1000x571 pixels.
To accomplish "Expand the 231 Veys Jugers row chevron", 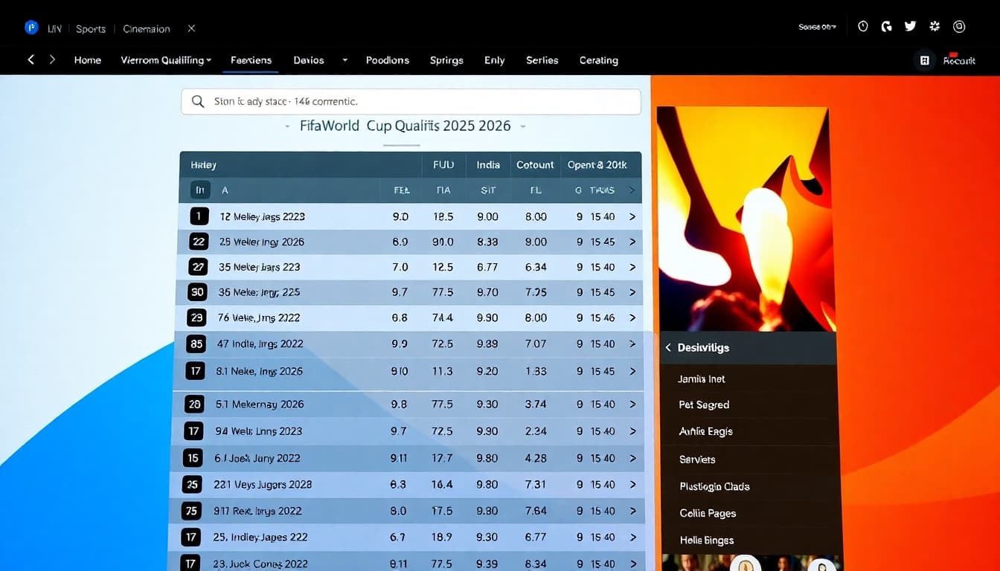I will pyautogui.click(x=632, y=485).
